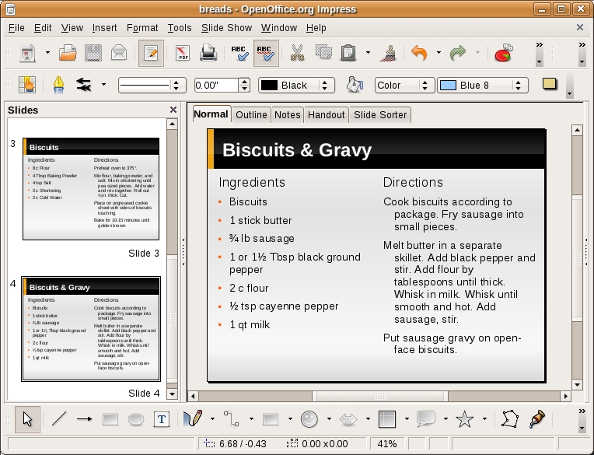Select the Line drawing tool
The image size is (594, 455).
click(59, 419)
